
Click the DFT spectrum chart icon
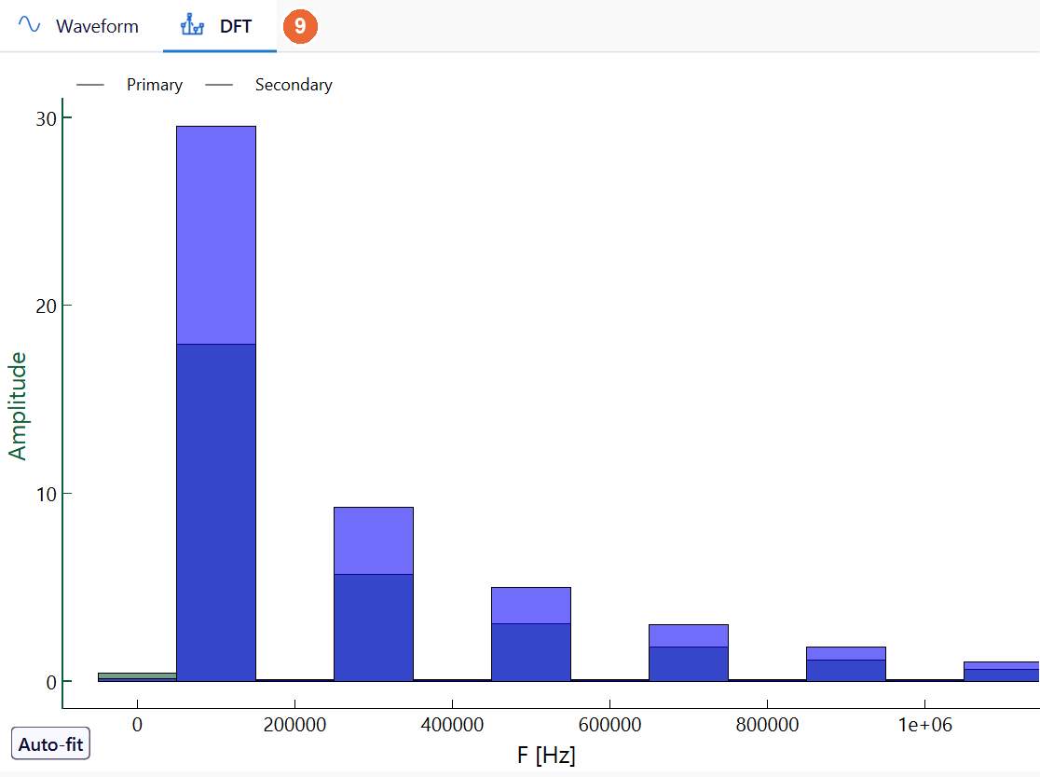192,25
